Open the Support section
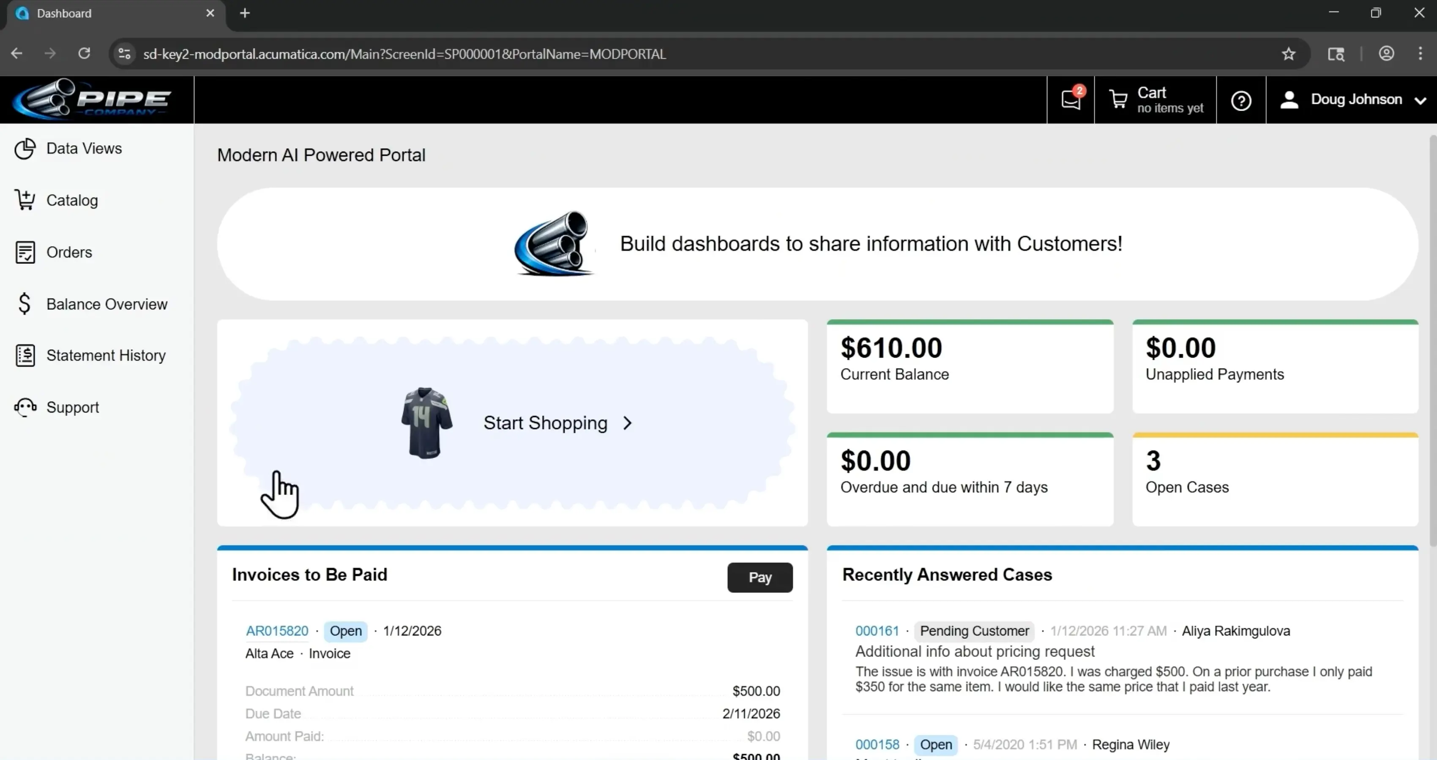This screenshot has height=760, width=1437. coord(72,407)
